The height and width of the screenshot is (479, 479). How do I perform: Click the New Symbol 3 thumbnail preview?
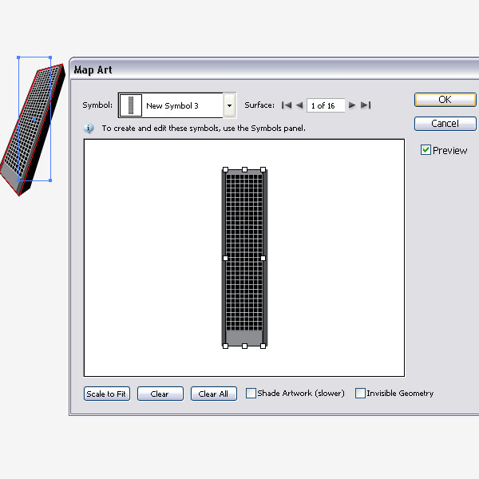pyautogui.click(x=131, y=105)
